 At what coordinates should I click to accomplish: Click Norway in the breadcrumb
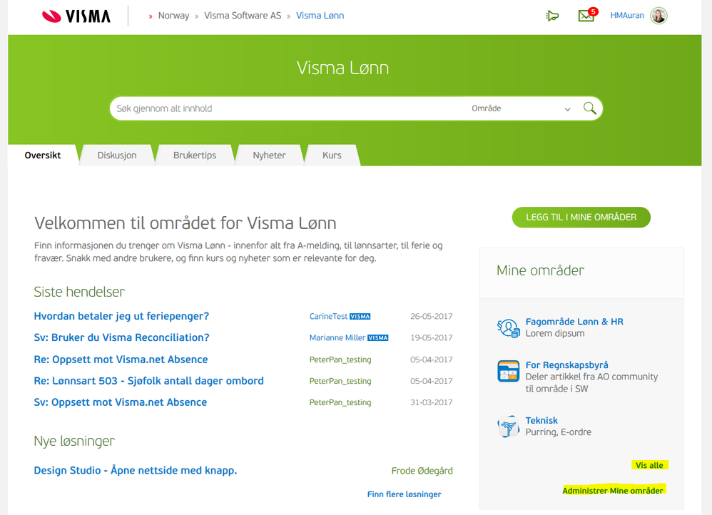(x=173, y=16)
